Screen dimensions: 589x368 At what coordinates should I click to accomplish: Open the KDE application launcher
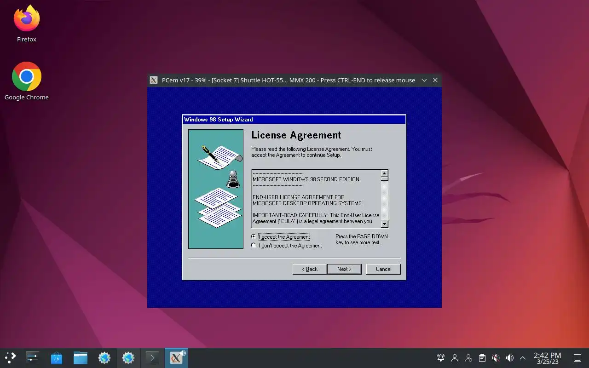point(10,358)
